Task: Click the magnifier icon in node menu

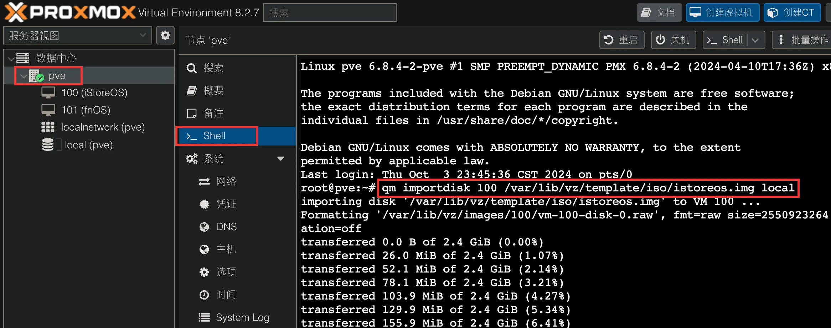Action: (x=192, y=68)
